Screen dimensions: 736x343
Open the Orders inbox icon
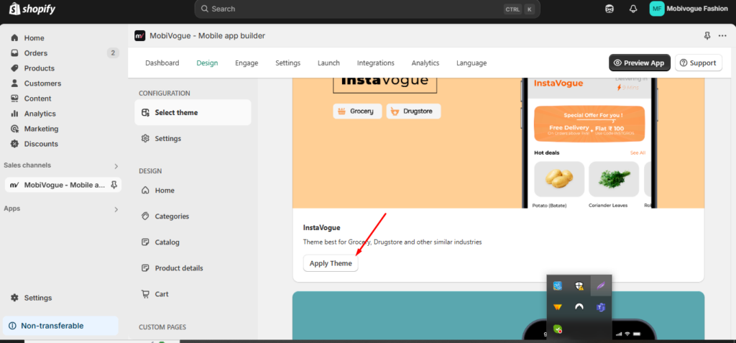(x=14, y=53)
